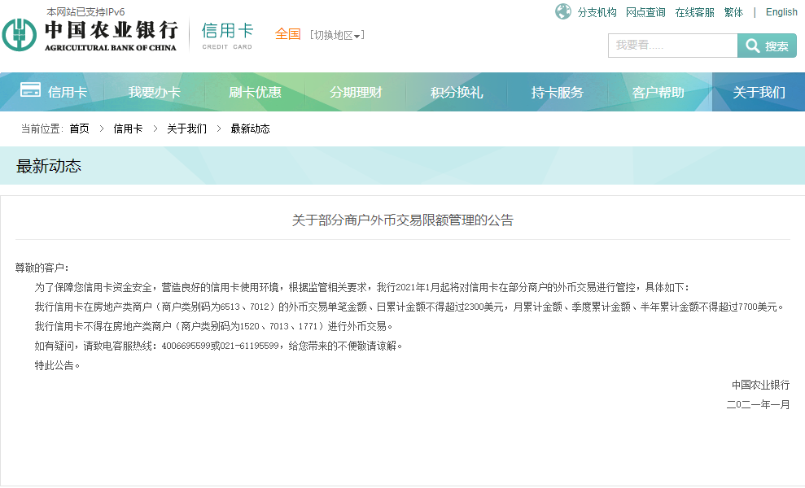Viewport: 805px width, 488px height.
Task: Go to 首页 in the breadcrumb
Action: [x=80, y=129]
